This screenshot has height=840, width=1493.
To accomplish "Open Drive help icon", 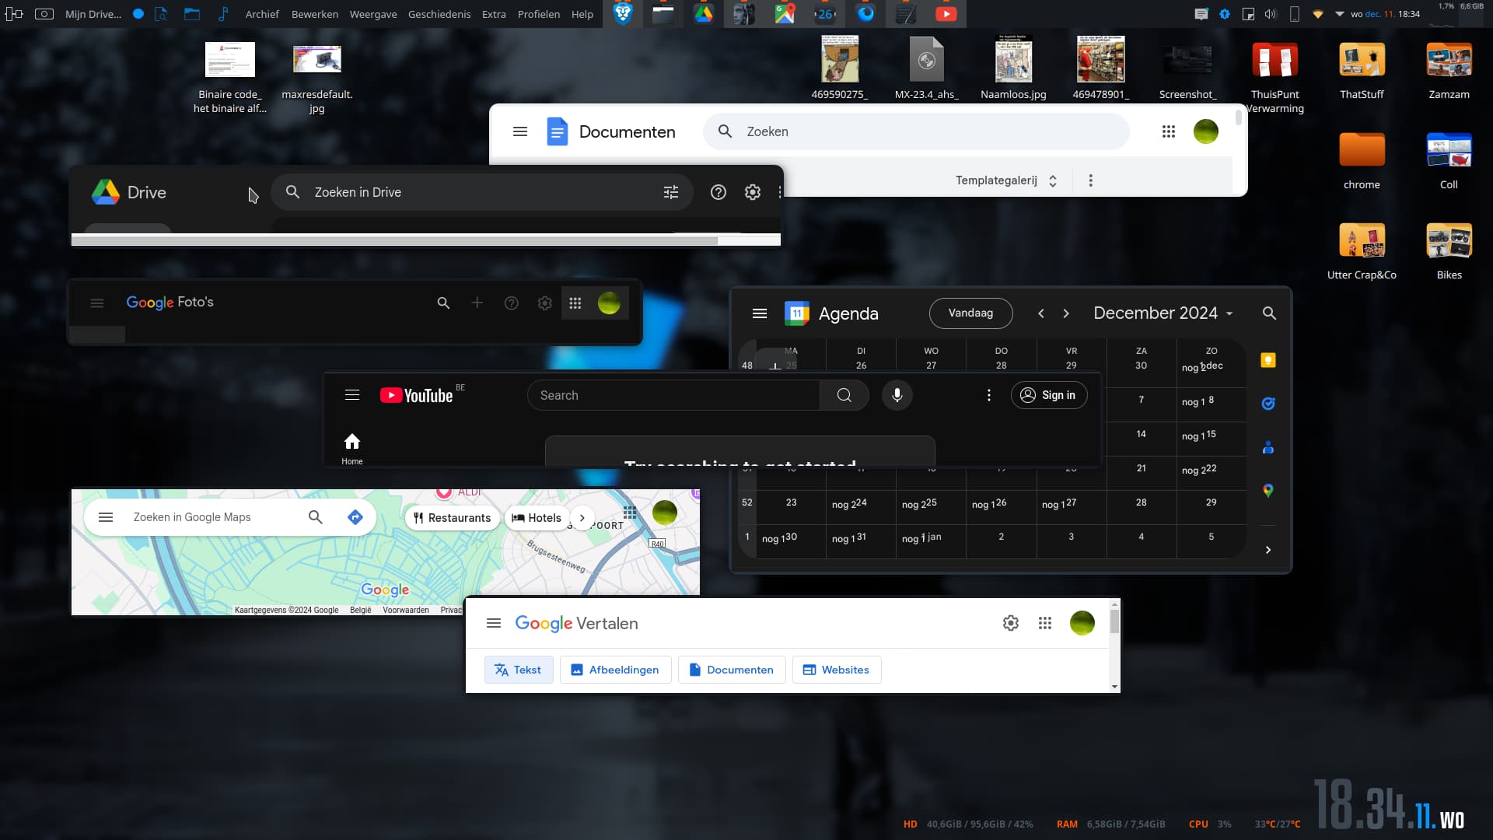I will 718,192.
